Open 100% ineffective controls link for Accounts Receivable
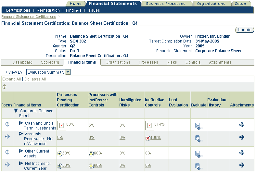Image resolution: width=256 pixels, height=172 pixels. [156, 138]
